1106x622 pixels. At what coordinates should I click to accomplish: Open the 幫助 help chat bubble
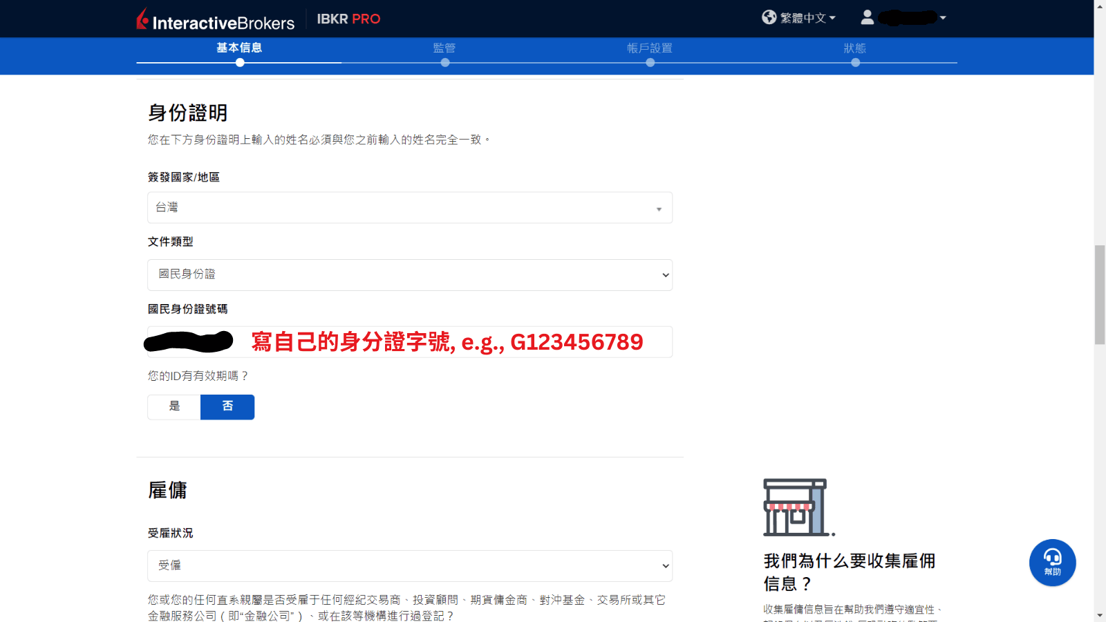1051,562
